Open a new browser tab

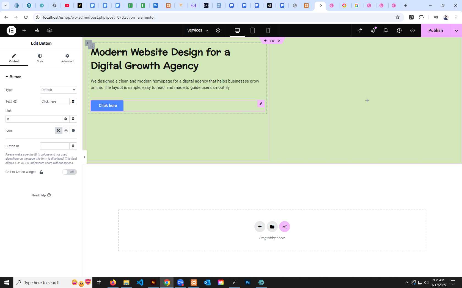point(406,5)
